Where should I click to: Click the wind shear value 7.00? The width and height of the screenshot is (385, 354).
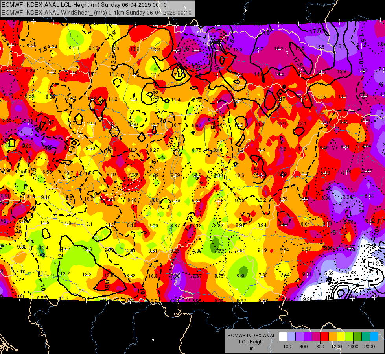coord(154,201)
